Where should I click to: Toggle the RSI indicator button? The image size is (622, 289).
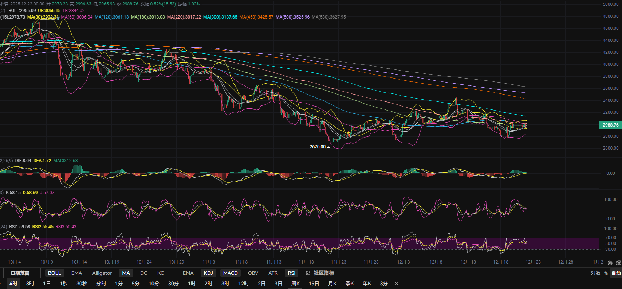292,273
